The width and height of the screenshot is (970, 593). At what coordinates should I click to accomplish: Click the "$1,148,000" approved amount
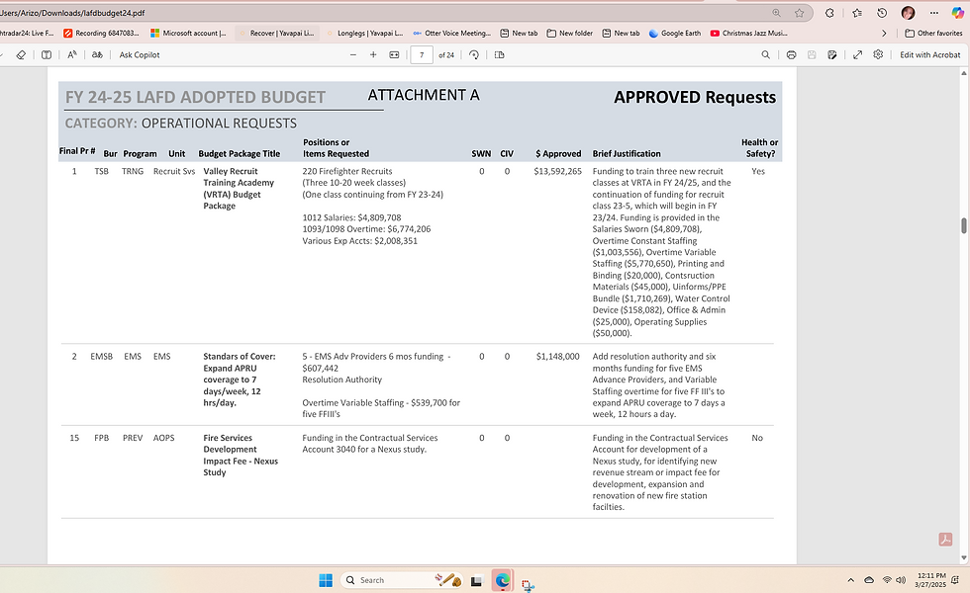tap(557, 357)
